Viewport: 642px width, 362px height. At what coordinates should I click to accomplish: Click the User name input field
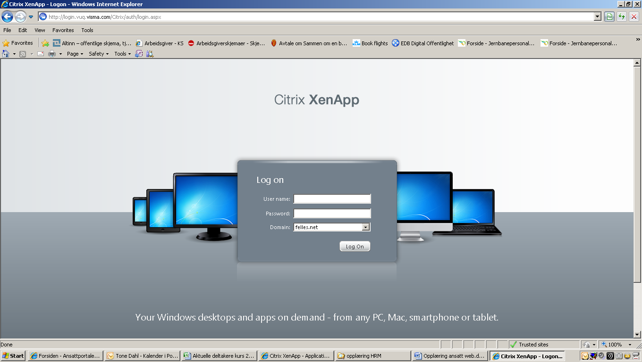click(x=332, y=199)
